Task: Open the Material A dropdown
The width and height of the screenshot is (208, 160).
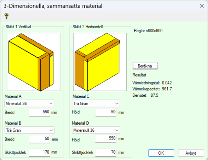Action: coord(29,103)
